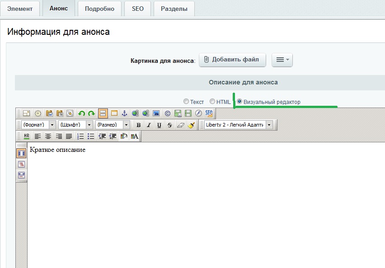Click the middle icon in editor's left strip
Image resolution: width=385 pixels, height=268 pixels.
click(x=21, y=164)
